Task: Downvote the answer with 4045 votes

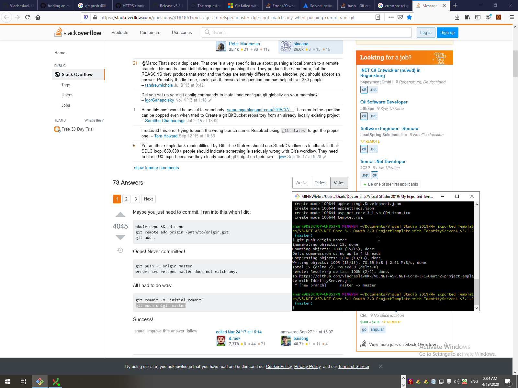Action: click(x=120, y=238)
